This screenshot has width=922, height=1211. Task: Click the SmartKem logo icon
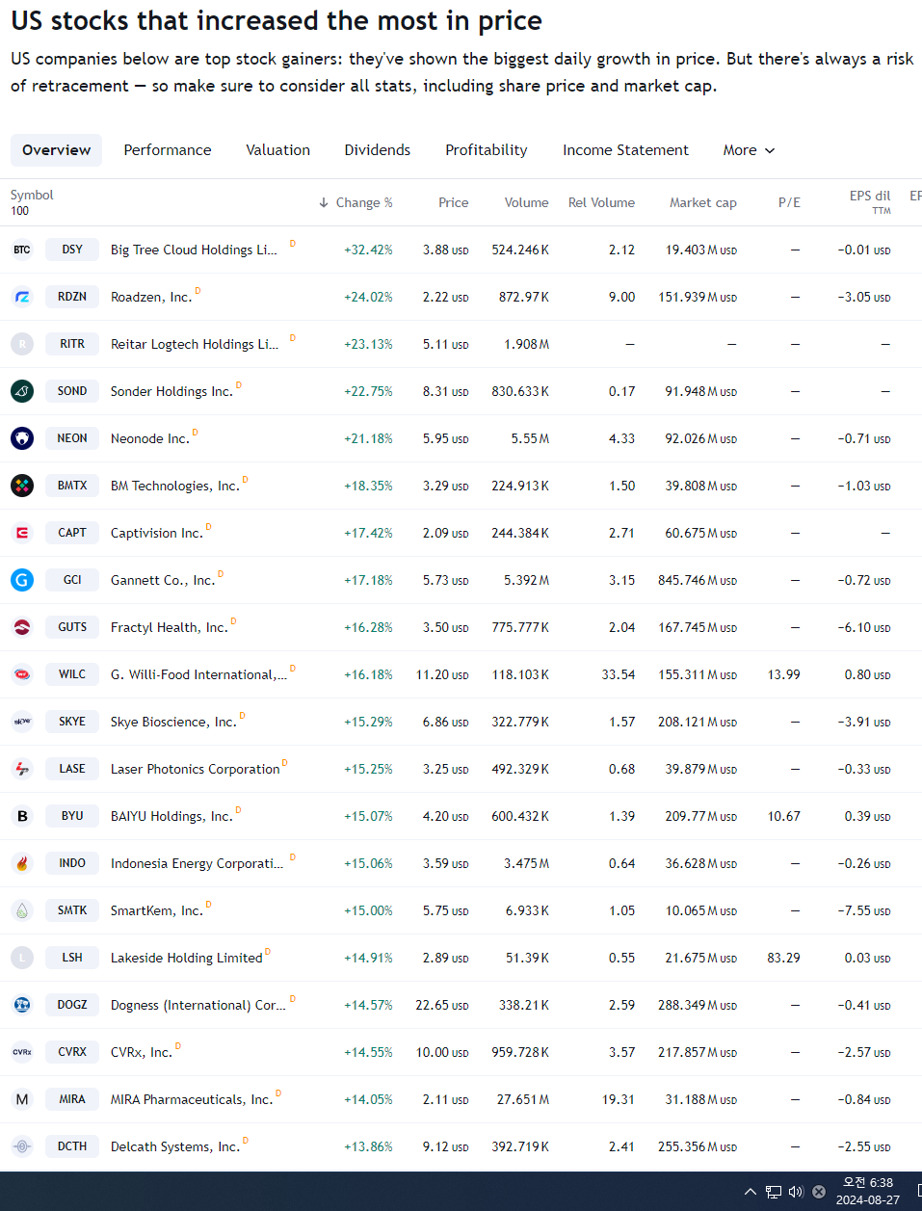point(22,910)
